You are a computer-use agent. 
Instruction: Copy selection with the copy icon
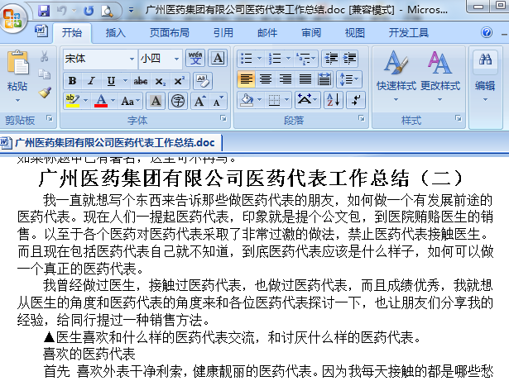coord(45,74)
